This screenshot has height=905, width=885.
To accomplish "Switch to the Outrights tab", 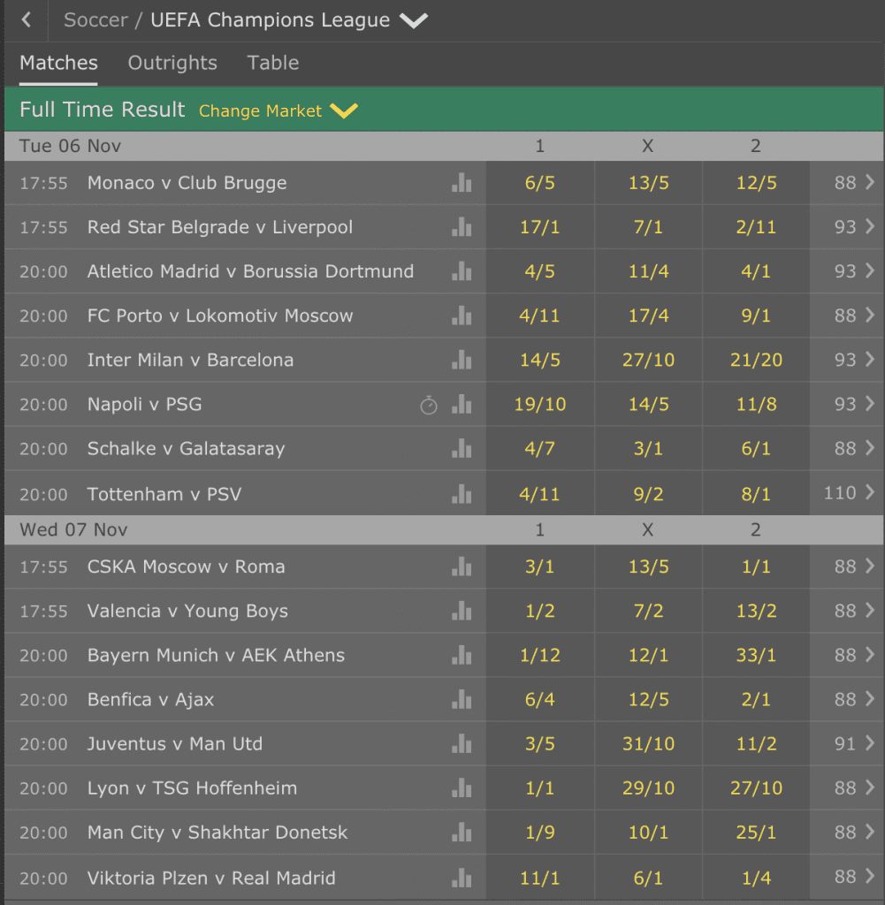I will pyautogui.click(x=172, y=63).
